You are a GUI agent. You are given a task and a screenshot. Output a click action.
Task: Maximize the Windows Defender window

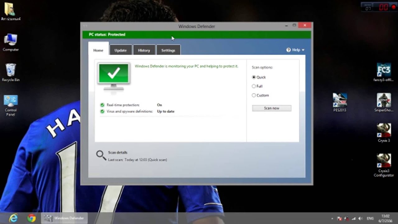click(294, 25)
